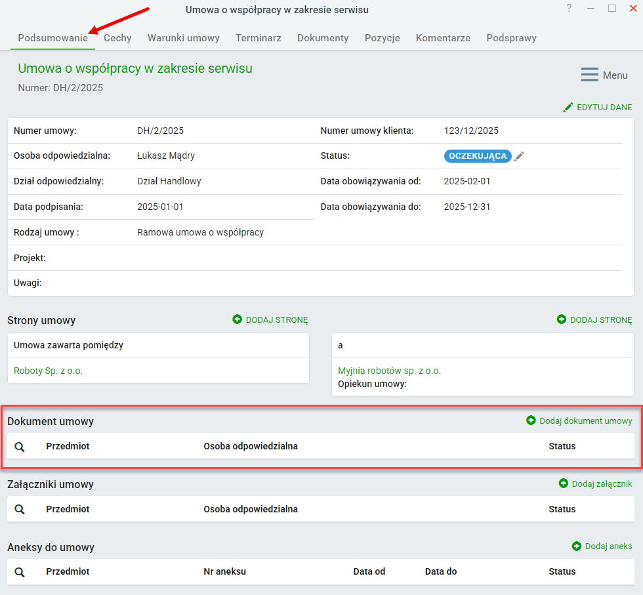Click the Data od column header

click(x=369, y=571)
